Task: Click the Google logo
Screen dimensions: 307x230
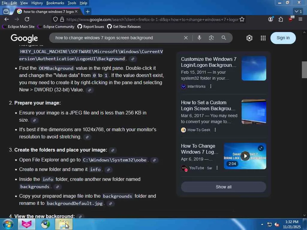Action: pyautogui.click(x=24, y=38)
